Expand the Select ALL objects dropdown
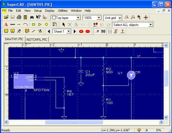This screenshot has width=172, height=133. tap(151, 25)
